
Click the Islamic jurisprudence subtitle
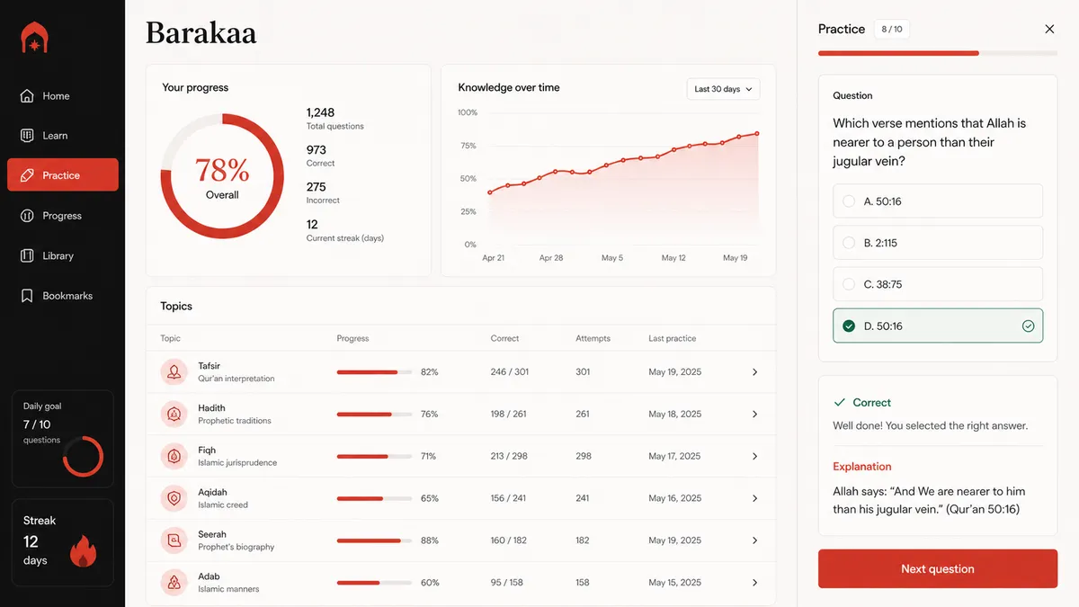(237, 463)
